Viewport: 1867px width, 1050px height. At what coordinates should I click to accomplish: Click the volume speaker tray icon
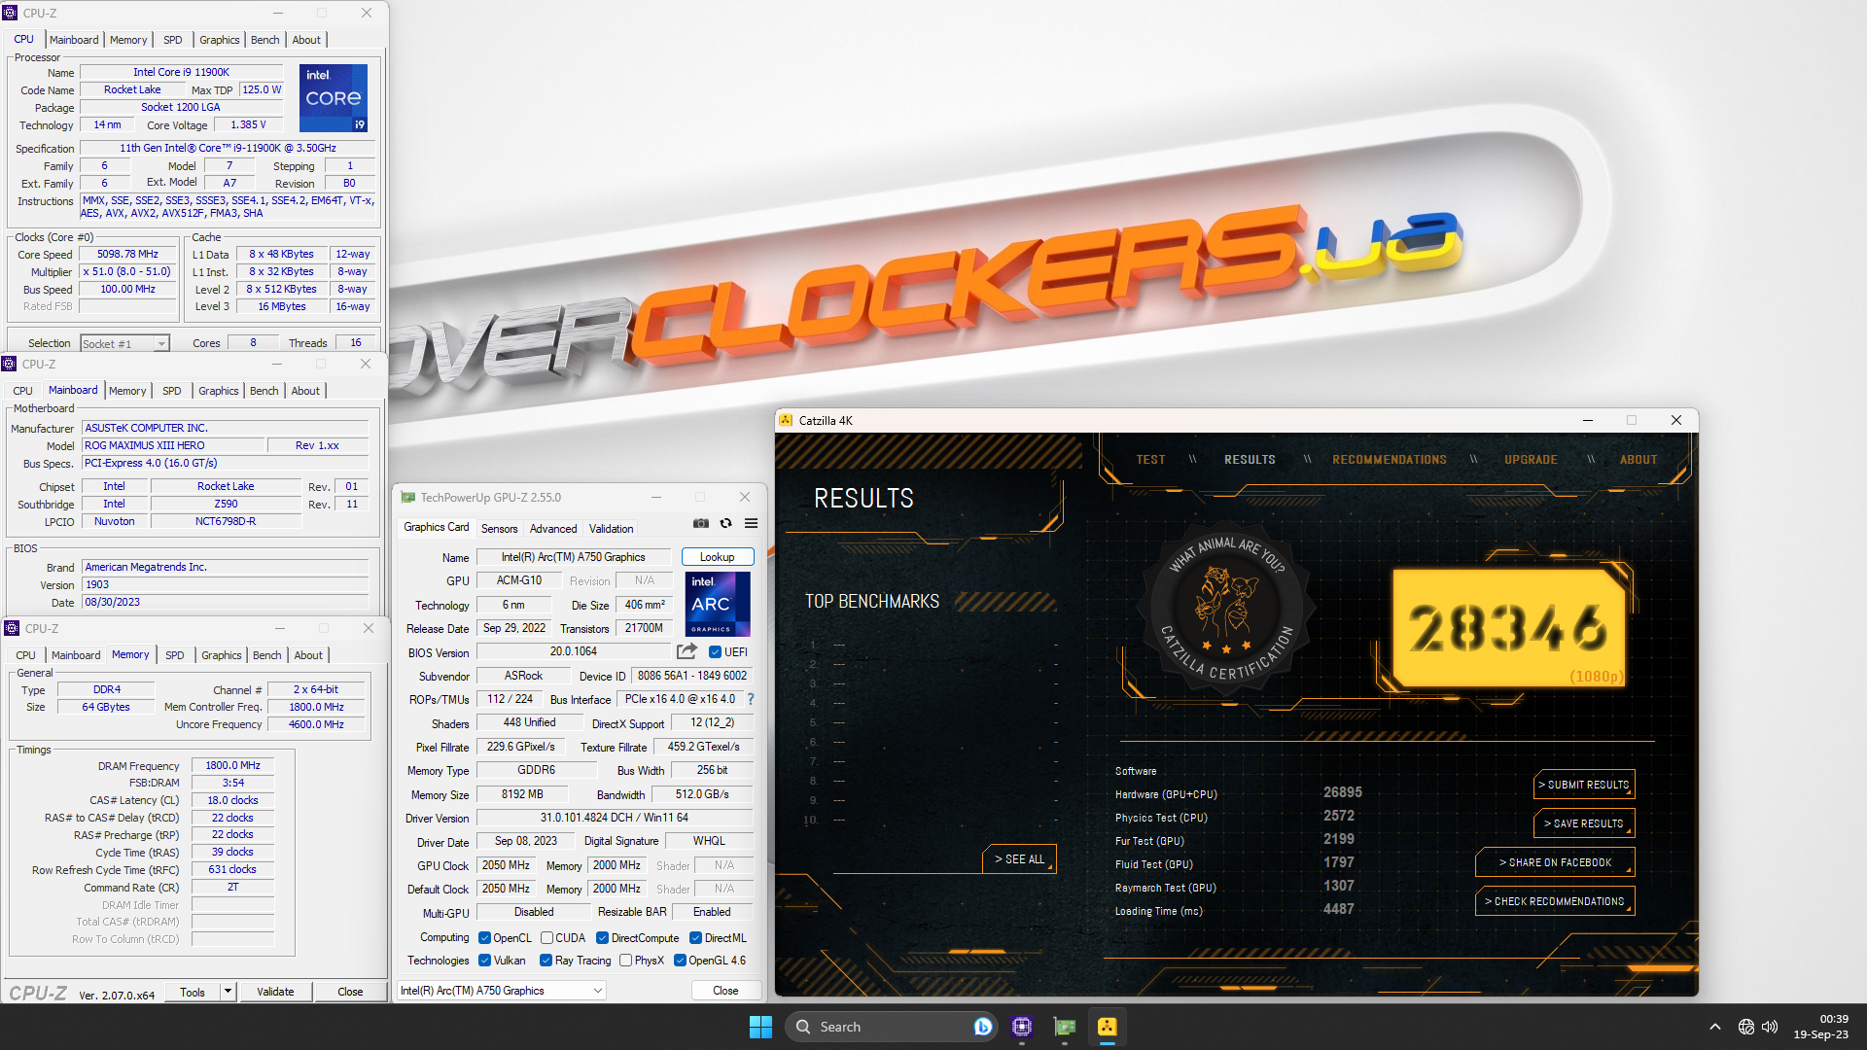pyautogui.click(x=1770, y=1027)
